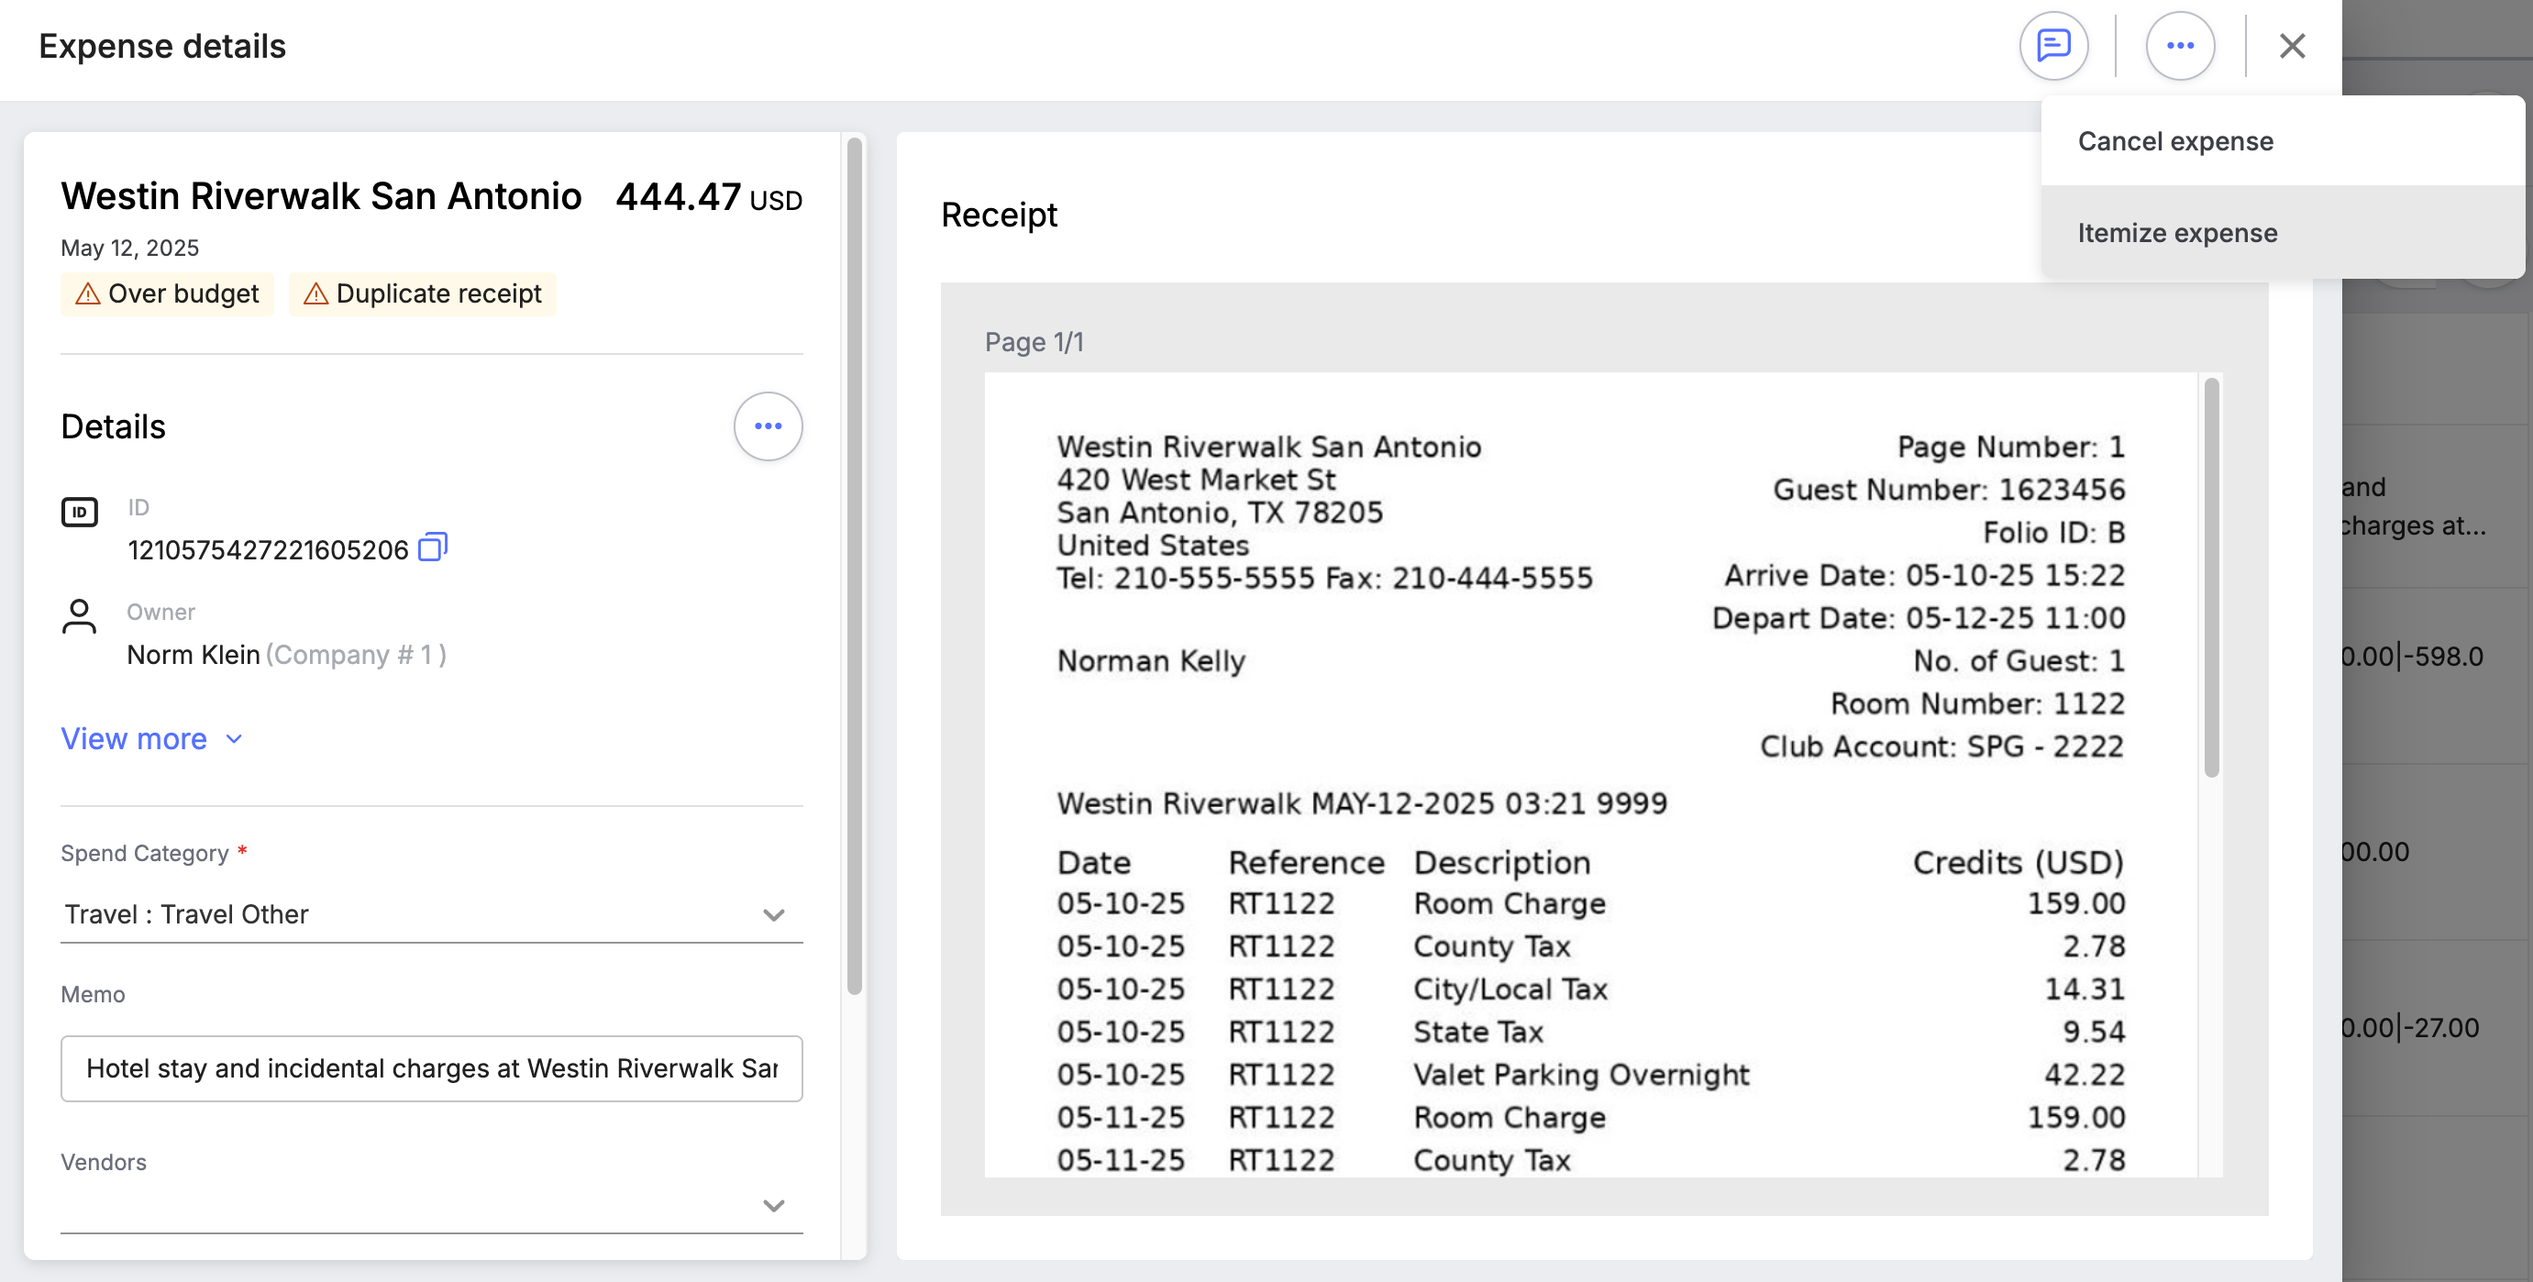
Task: Click the Arrive Date 05-10-25 15:22 text
Action: pyautogui.click(x=1924, y=575)
